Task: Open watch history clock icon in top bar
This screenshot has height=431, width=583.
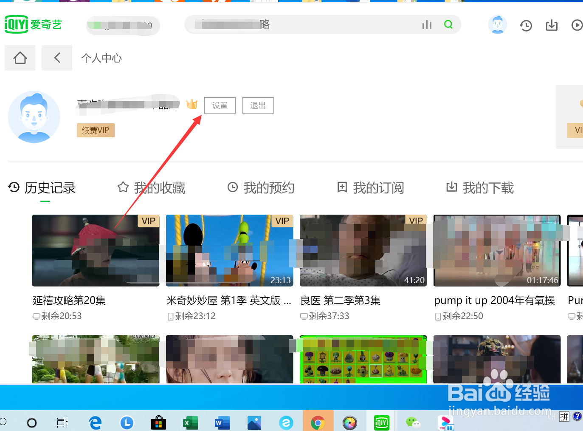Action: tap(526, 26)
